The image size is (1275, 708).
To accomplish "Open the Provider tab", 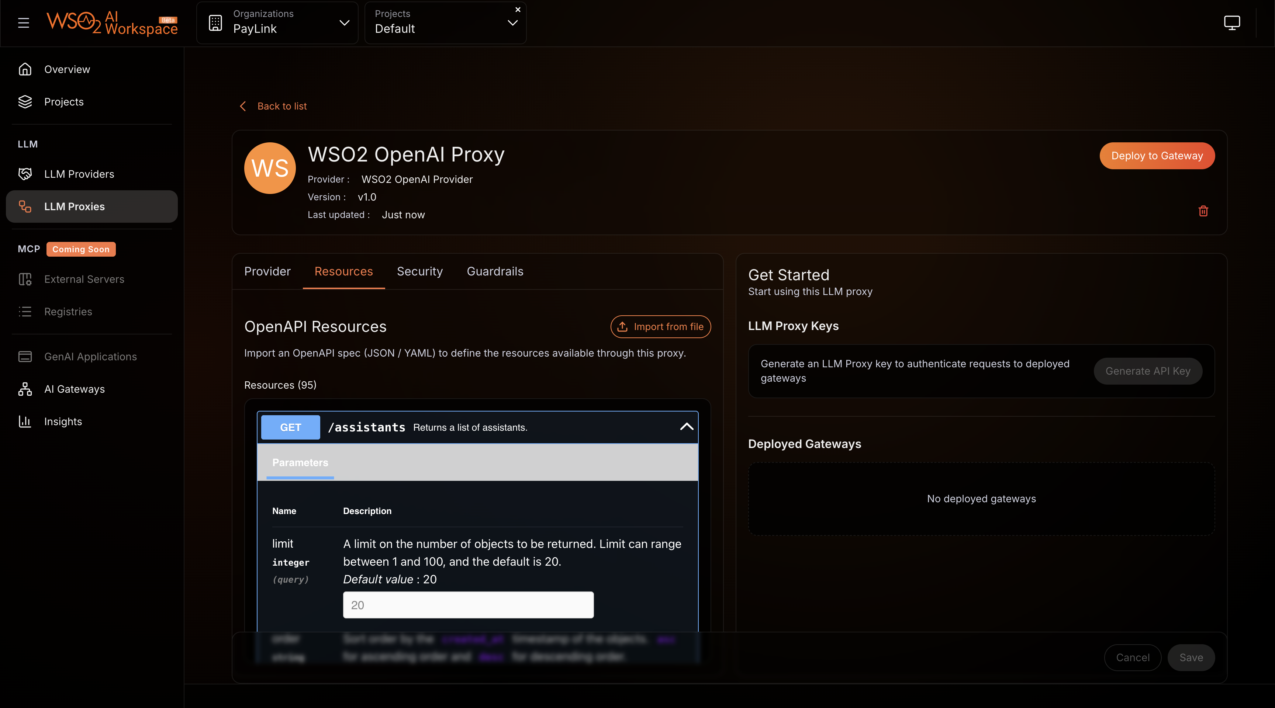I will (x=267, y=271).
